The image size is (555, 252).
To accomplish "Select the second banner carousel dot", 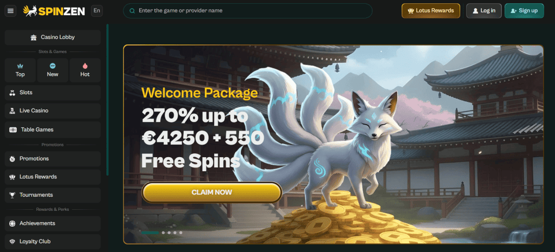I will click(163, 232).
